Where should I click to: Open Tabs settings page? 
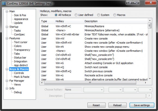pyautogui.click(x=17, y=54)
